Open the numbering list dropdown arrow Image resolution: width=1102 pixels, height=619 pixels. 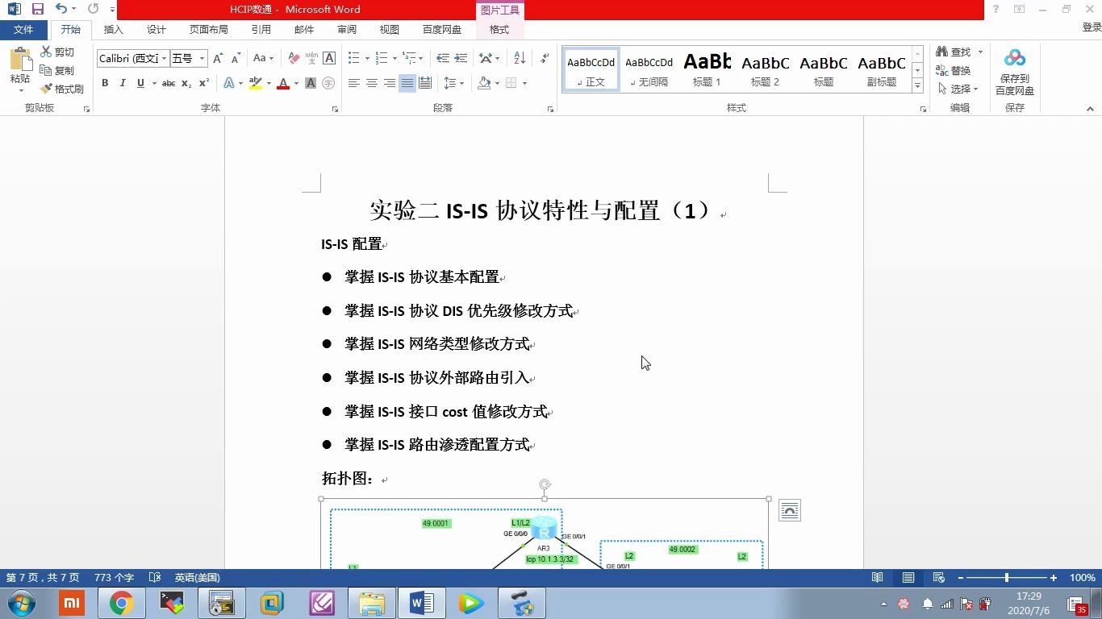pos(394,58)
